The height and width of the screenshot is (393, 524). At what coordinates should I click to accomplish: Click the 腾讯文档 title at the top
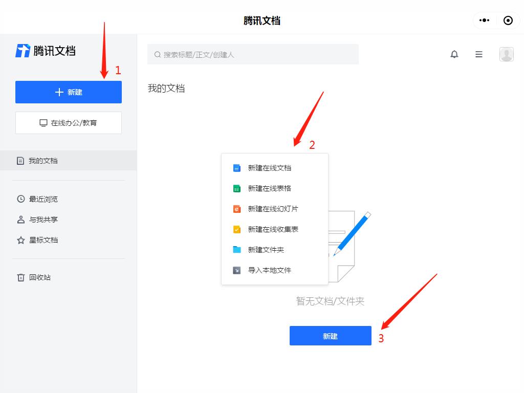261,20
